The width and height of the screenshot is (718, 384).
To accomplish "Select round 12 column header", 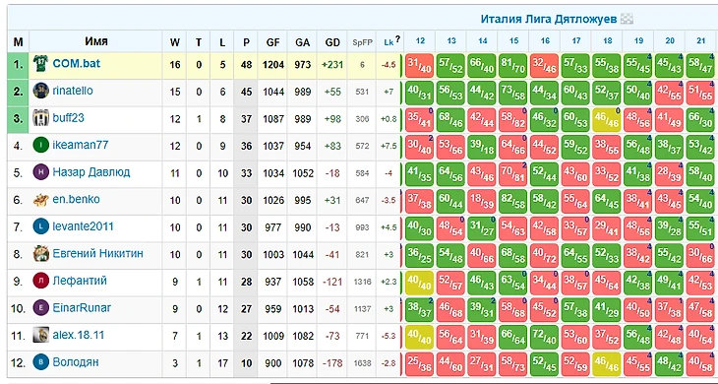I will click(x=420, y=40).
